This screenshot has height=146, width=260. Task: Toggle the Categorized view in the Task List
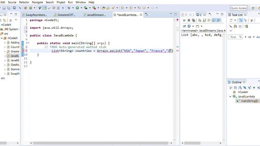[x=241, y=20]
